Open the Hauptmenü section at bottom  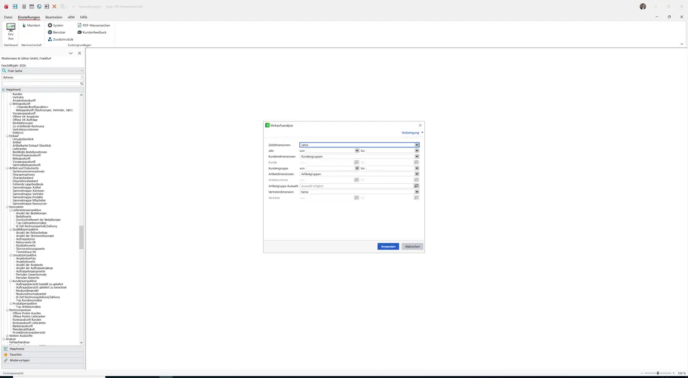[x=42, y=349]
